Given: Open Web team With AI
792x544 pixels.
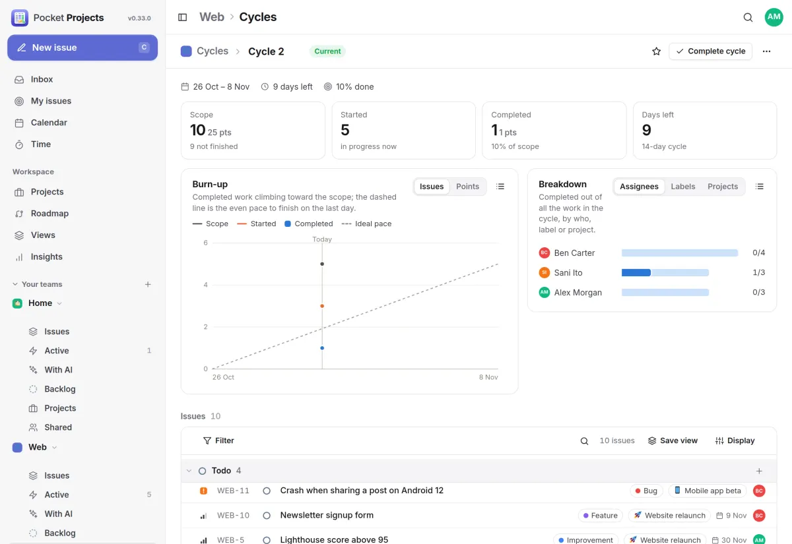Looking at the screenshot, I should pos(89,514).
